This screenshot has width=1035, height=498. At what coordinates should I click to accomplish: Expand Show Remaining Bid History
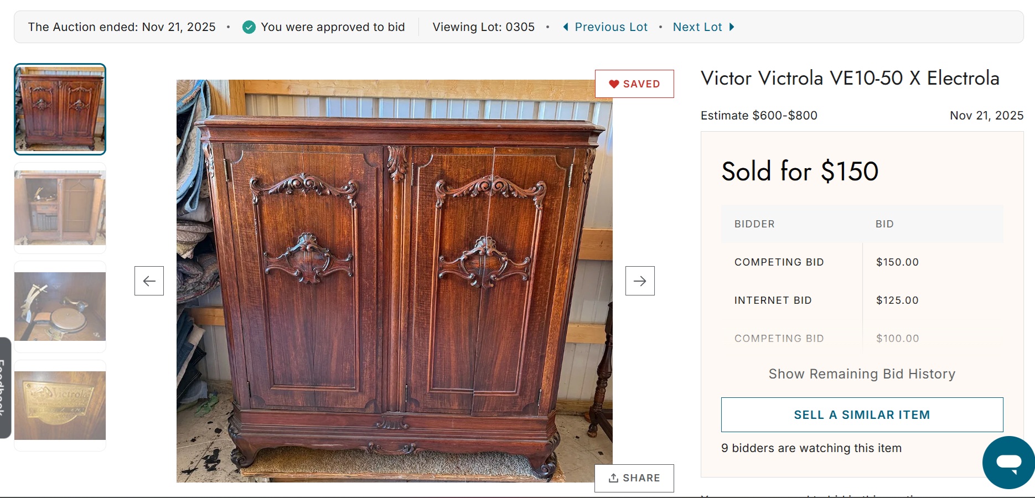[x=862, y=374]
